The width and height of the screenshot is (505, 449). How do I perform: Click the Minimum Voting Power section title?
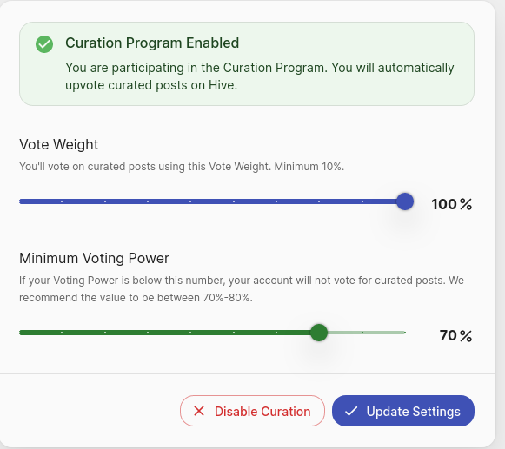(x=94, y=258)
